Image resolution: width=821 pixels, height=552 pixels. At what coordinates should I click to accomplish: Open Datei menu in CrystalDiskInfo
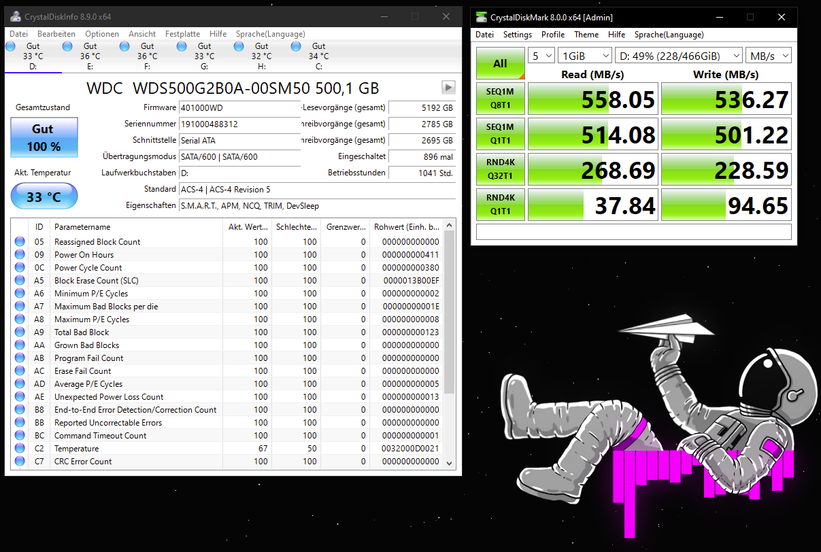(18, 34)
